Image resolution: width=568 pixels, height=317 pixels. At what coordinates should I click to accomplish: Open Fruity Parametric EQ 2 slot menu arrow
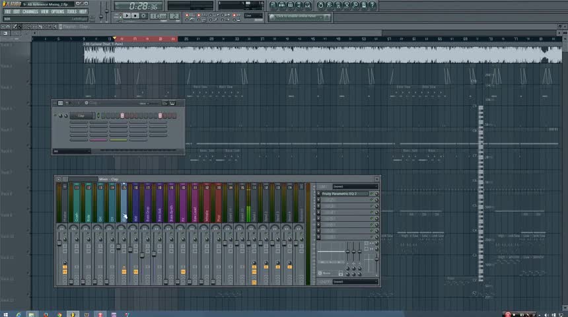click(319, 194)
